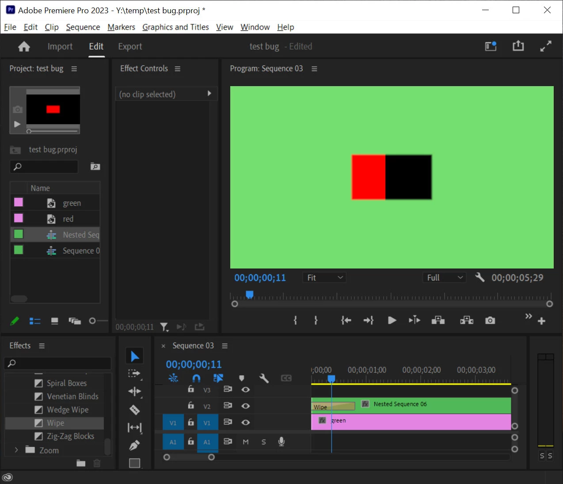
Task: Click Mark Out button in Program monitor
Action: [x=316, y=320]
